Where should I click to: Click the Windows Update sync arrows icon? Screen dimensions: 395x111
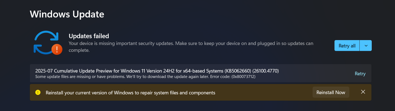[x=46, y=42]
